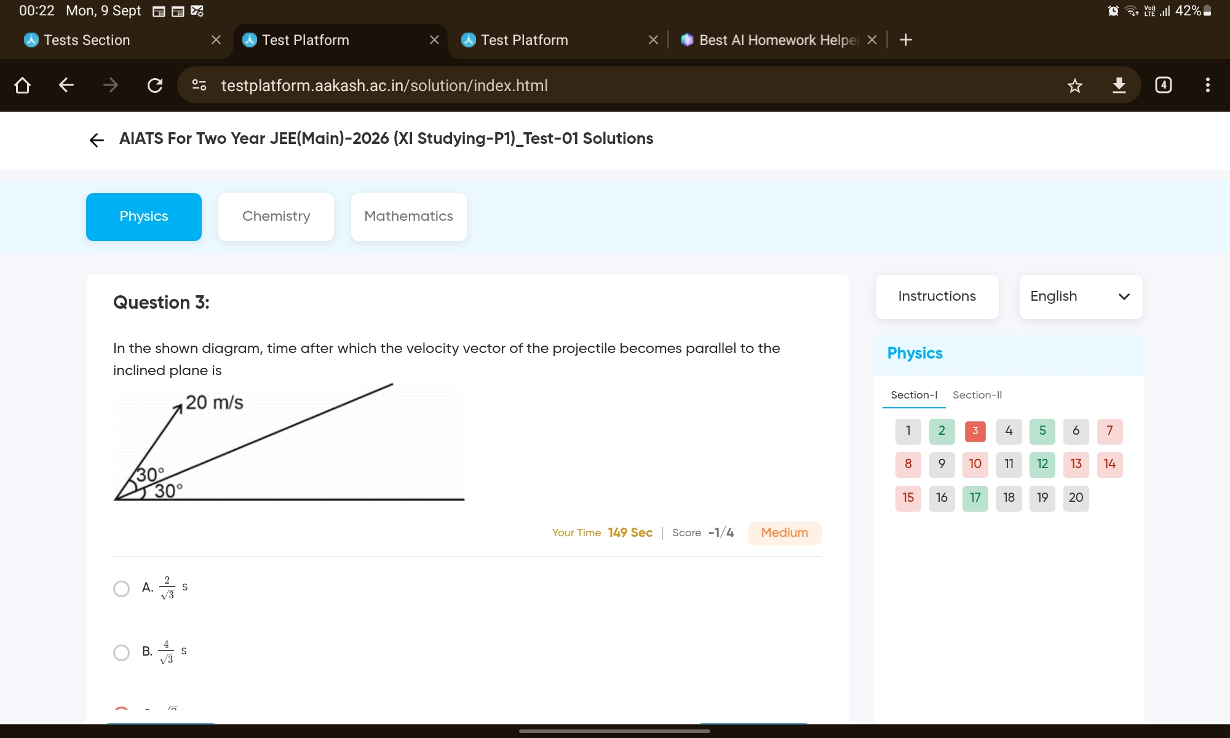Screen dimensions: 1230x738
Task: Jump to question 6
Action: 1076,431
